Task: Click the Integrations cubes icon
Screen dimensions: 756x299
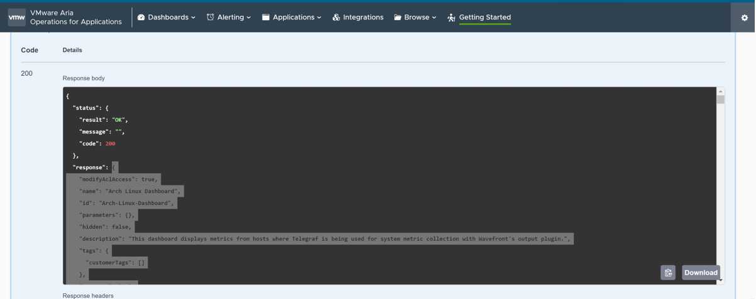Action: click(x=336, y=18)
